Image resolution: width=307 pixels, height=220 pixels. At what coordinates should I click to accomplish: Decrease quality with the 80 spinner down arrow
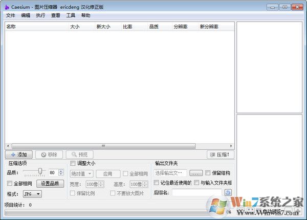click(61, 174)
